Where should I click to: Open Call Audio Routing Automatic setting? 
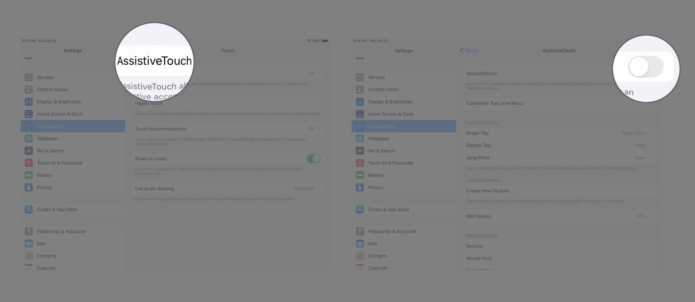click(307, 189)
